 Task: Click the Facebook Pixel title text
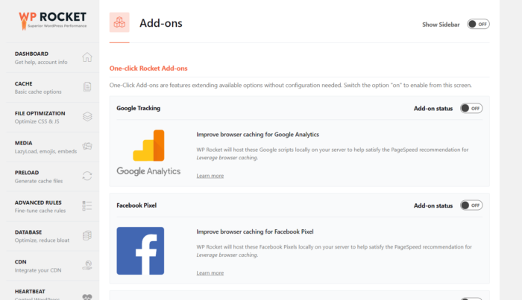pyautogui.click(x=136, y=205)
